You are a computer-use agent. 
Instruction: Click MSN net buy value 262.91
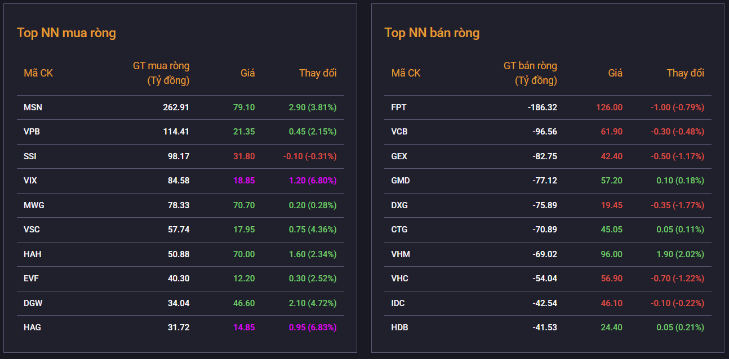(x=176, y=107)
